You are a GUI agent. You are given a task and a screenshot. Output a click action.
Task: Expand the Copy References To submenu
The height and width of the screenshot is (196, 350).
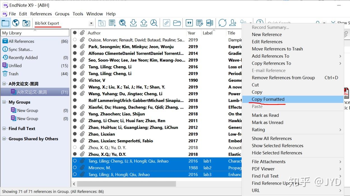point(271,63)
